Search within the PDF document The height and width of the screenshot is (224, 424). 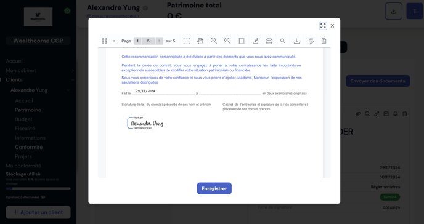point(283,41)
